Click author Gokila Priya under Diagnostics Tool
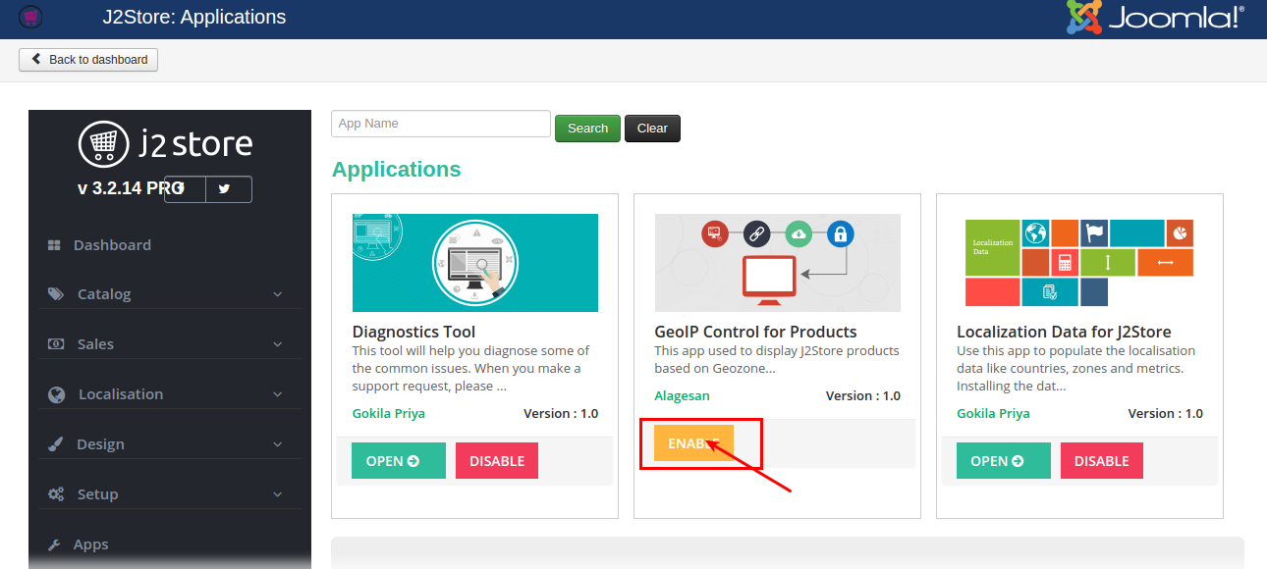This screenshot has width=1267, height=569. click(x=389, y=413)
